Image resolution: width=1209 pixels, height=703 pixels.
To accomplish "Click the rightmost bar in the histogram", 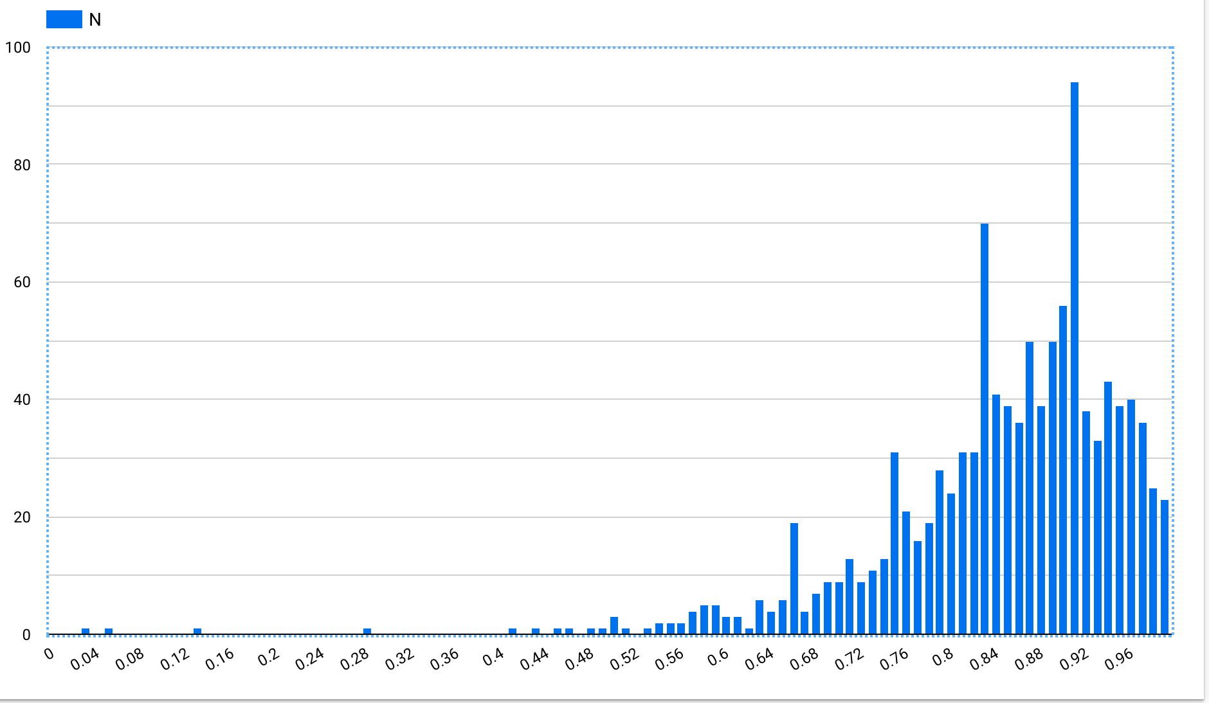I will point(1165,567).
